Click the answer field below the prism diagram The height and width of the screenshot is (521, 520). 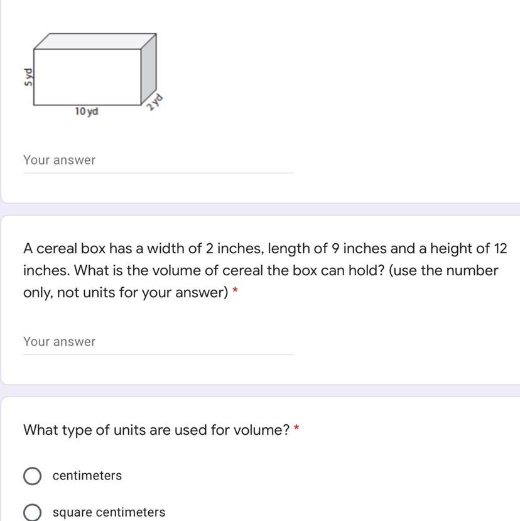[x=157, y=160]
